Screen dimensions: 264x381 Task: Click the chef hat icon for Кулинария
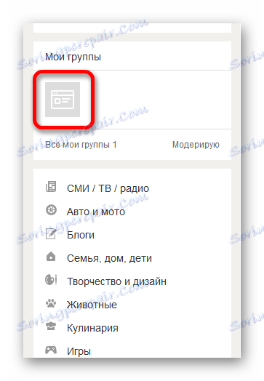point(51,326)
